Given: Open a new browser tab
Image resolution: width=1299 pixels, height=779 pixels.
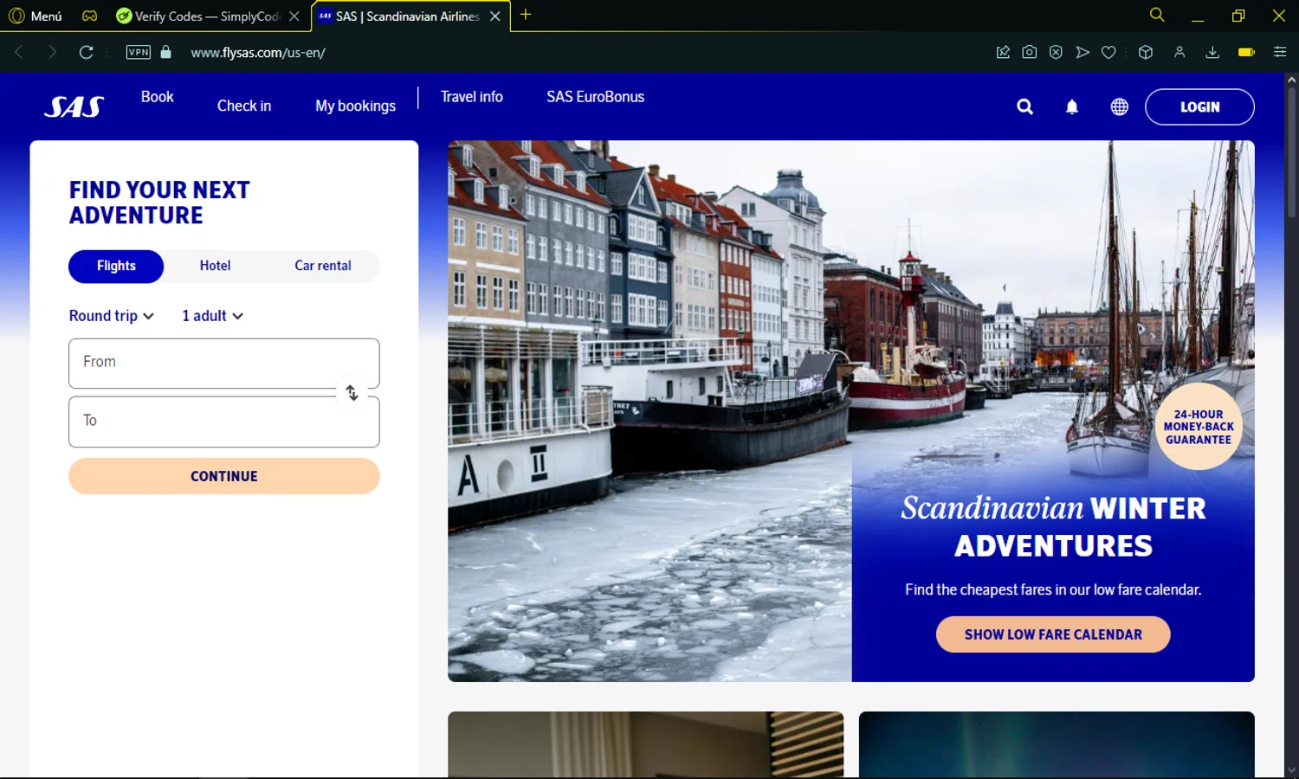Looking at the screenshot, I should (526, 15).
